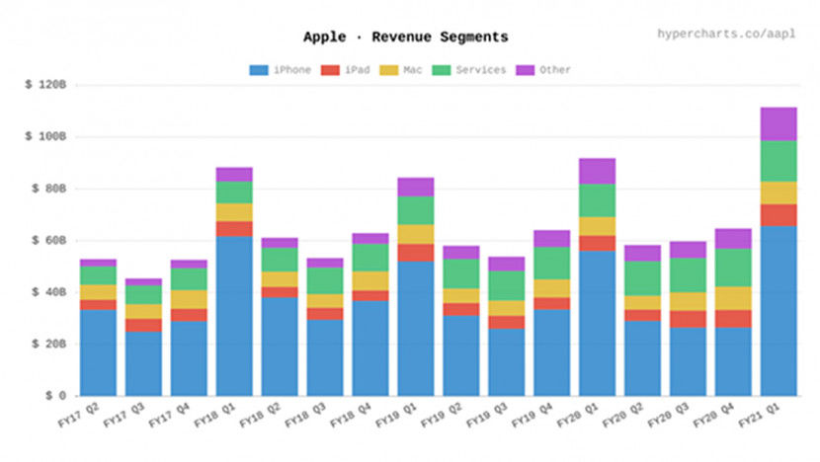This screenshot has height=462, width=820.
Task: Click the FY18 Q3 axis label
Action: [x=305, y=416]
